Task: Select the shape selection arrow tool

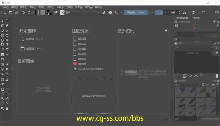Action: click(x=2, y=21)
